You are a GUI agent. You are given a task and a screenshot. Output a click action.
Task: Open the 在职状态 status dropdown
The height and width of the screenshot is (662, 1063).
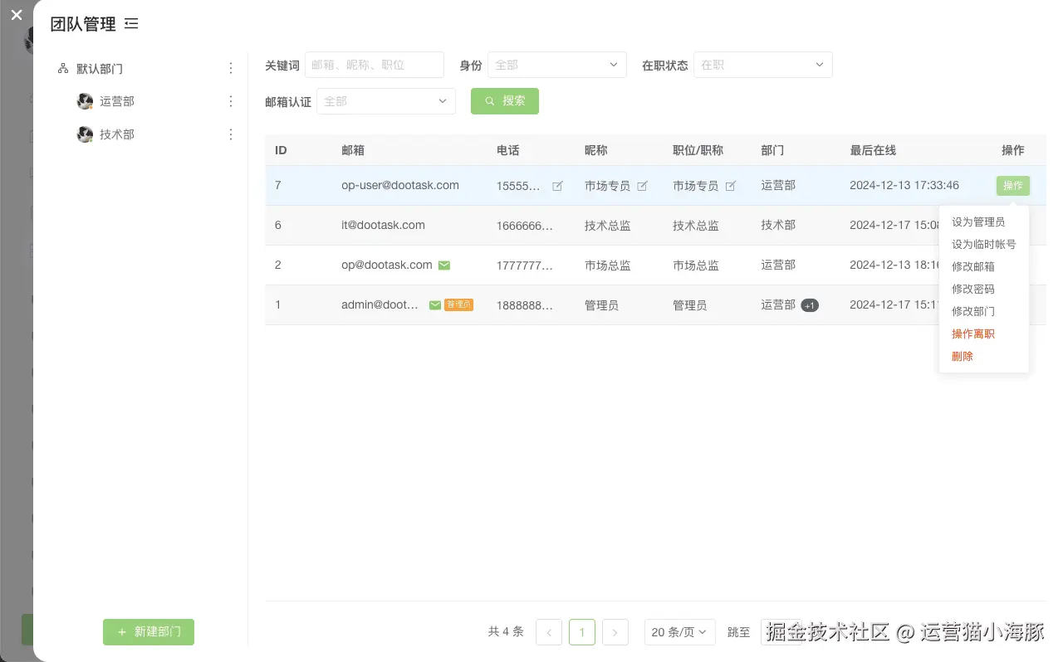coord(763,65)
